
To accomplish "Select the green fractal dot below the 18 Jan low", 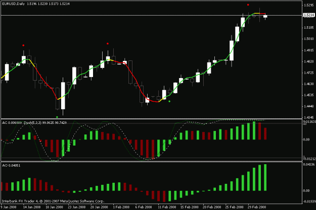I will point(57,117).
